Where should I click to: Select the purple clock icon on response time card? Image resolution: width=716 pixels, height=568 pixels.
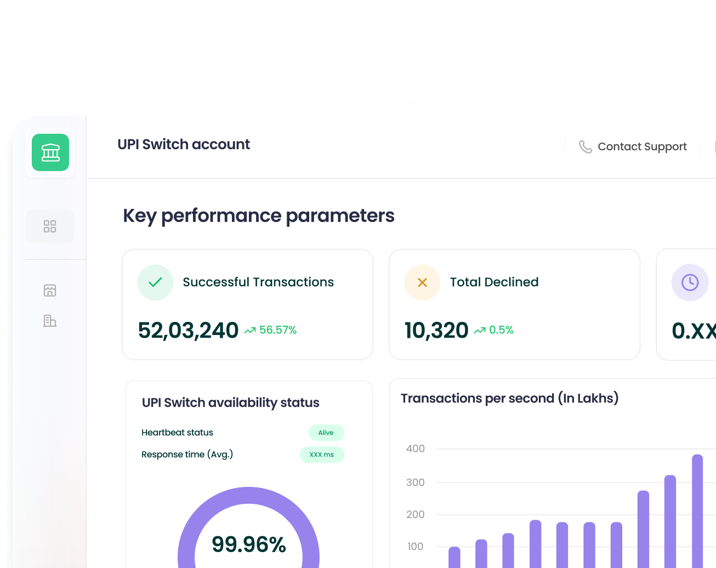[x=690, y=282]
